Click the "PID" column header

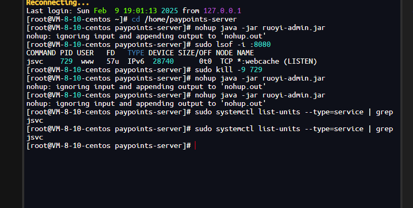[66, 53]
